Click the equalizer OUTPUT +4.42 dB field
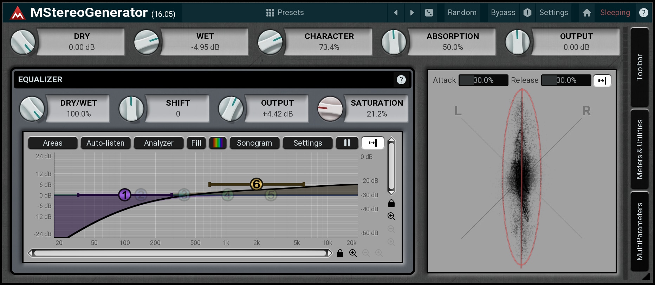The width and height of the screenshot is (655, 285). (277, 109)
